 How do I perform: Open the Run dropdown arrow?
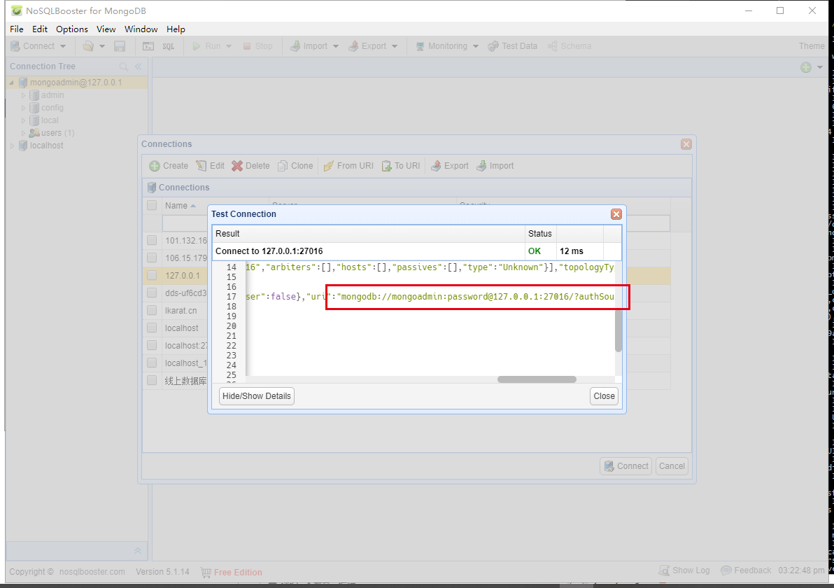pyautogui.click(x=229, y=46)
